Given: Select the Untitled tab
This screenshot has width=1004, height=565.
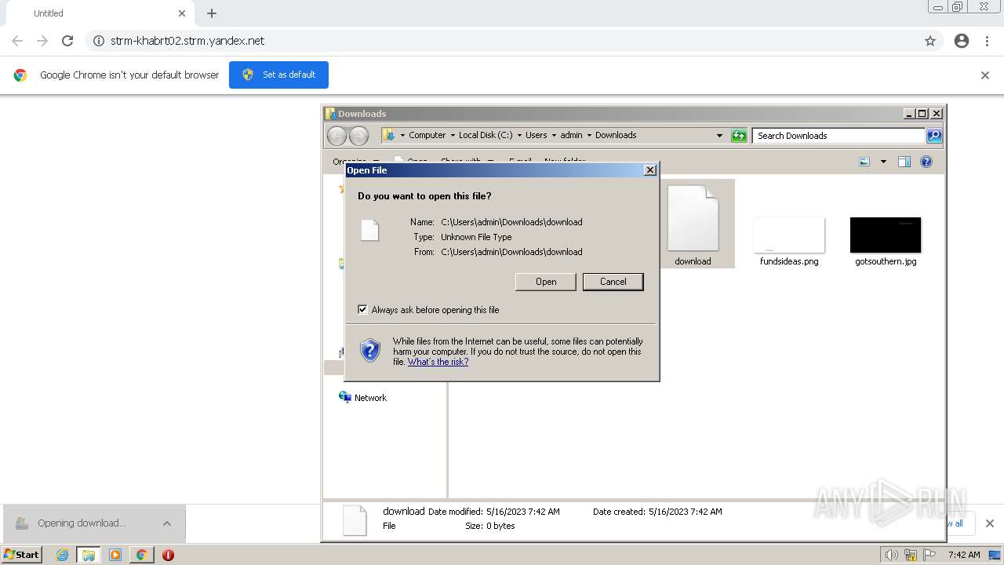Looking at the screenshot, I should click(102, 13).
